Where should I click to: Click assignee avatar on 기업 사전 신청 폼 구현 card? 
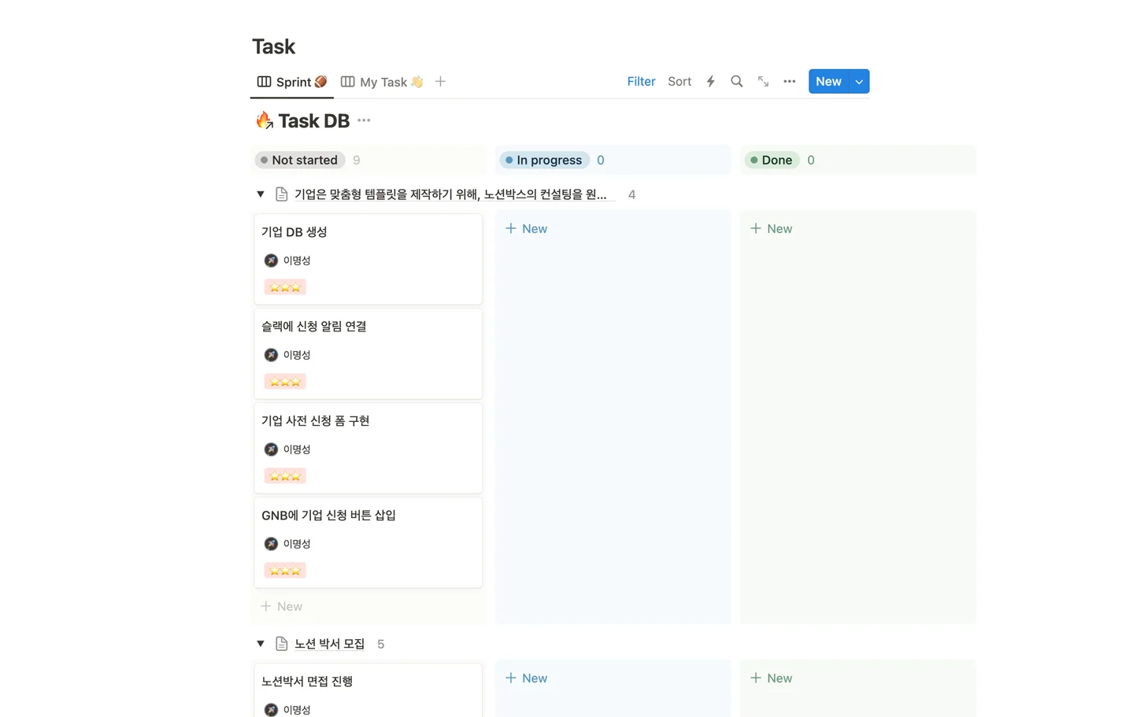click(271, 449)
